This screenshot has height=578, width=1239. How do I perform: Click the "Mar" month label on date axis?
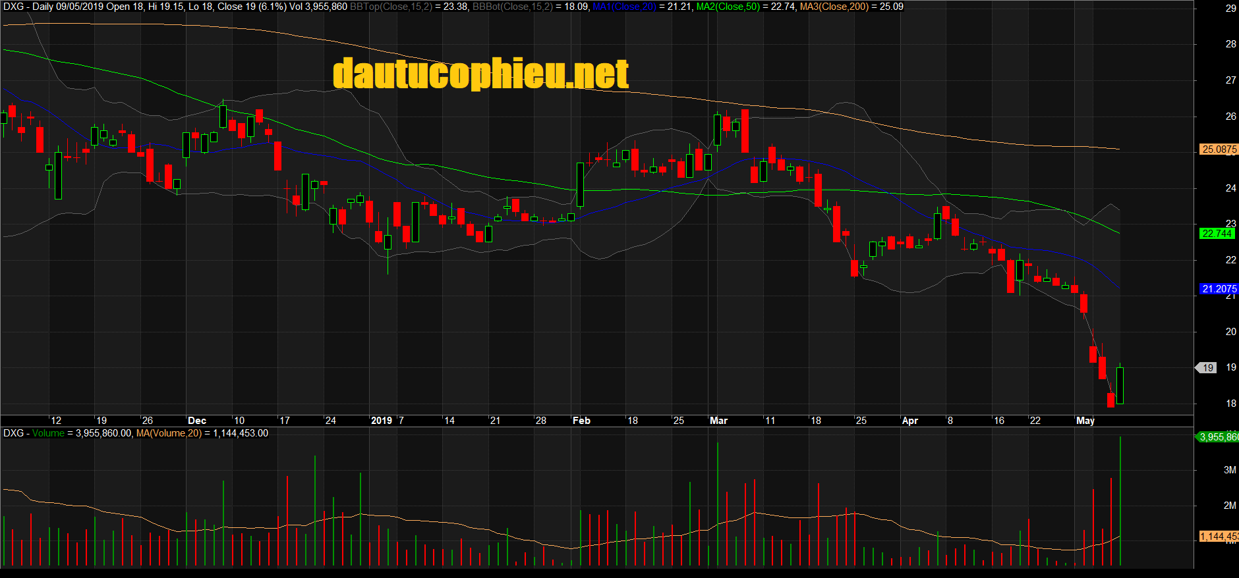pos(719,421)
